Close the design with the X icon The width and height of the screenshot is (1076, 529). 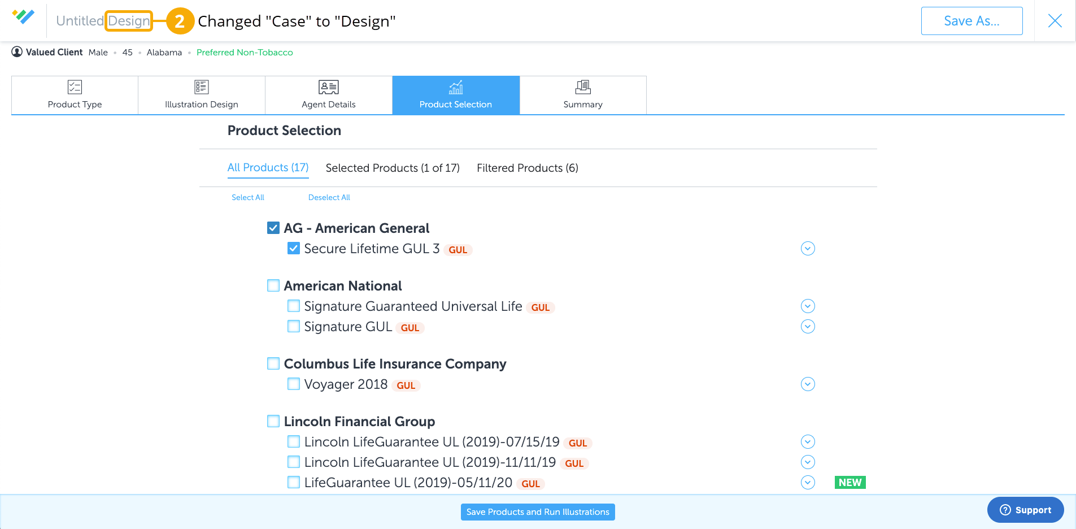point(1055,21)
